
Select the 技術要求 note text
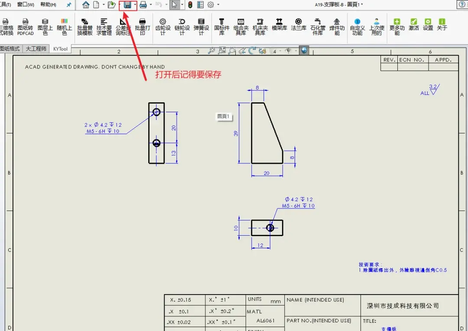[x=403, y=267]
